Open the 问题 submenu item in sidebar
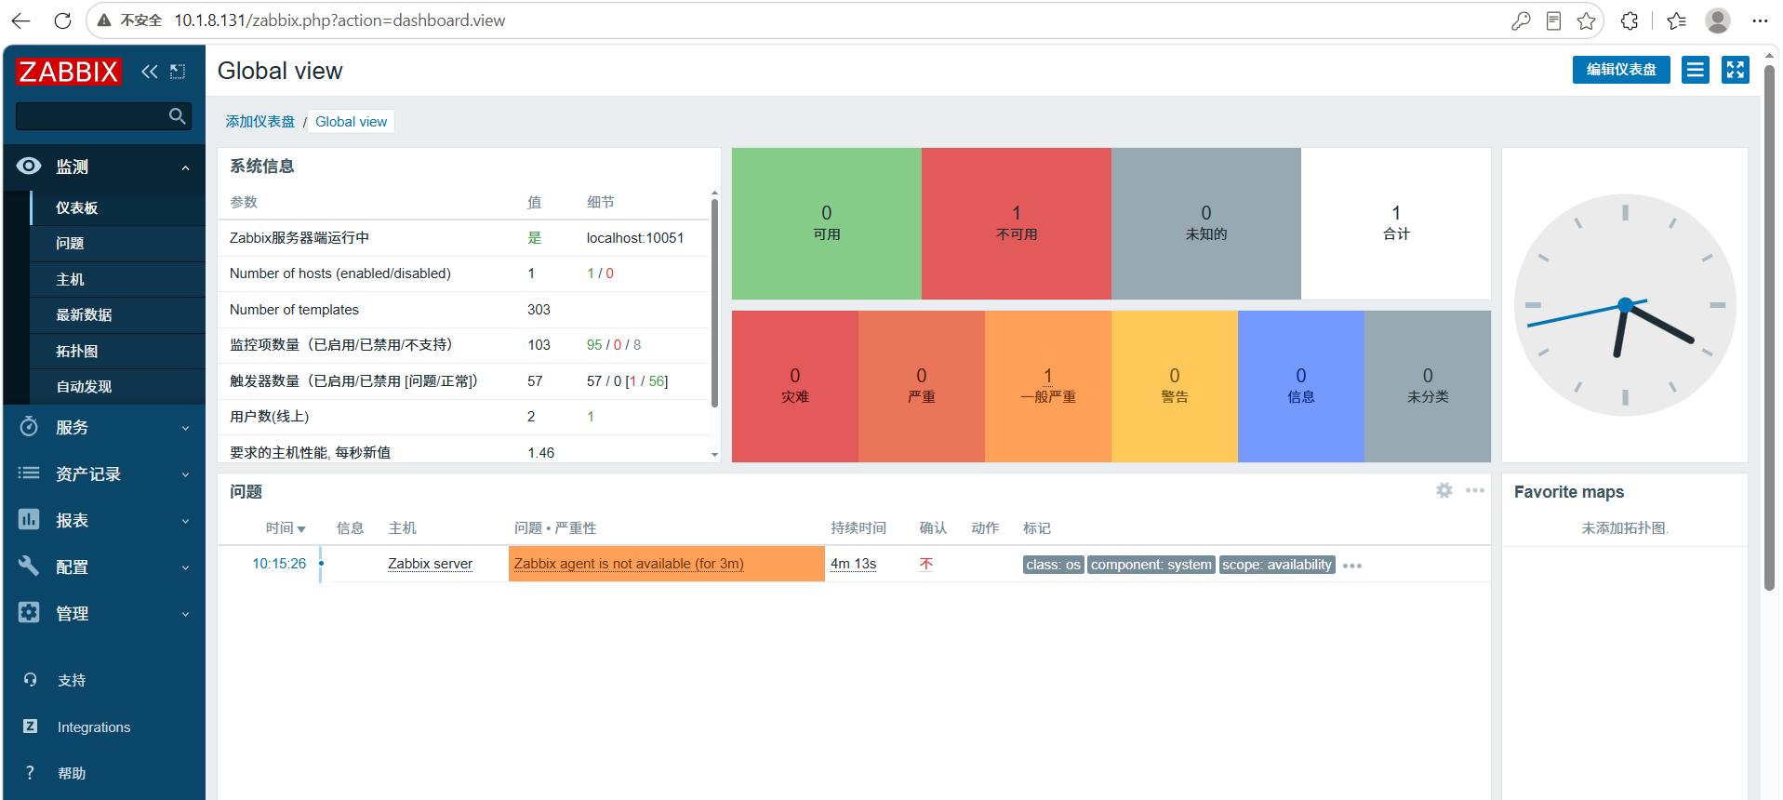1783x800 pixels. [117, 244]
